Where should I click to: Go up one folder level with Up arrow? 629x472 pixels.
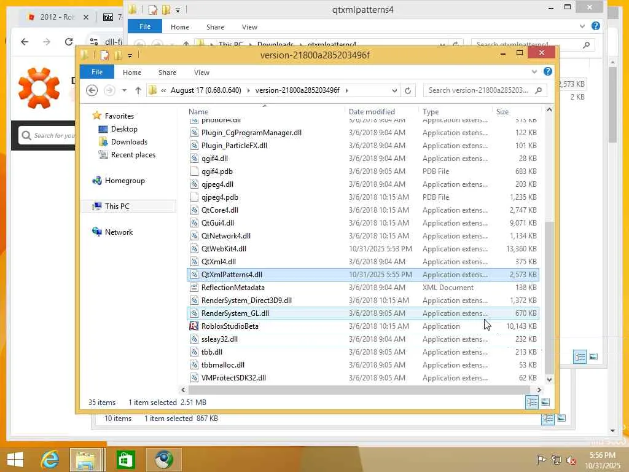138,90
